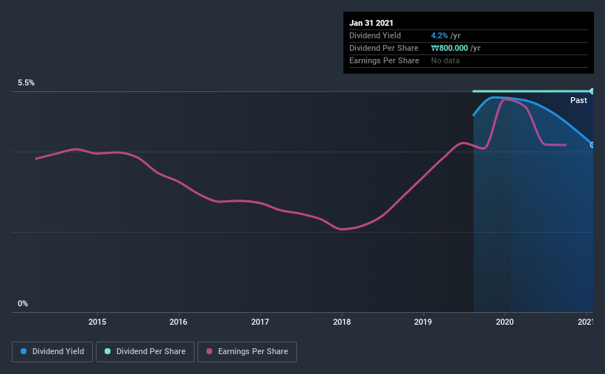Toggle the Earnings Per Share legend button
The height and width of the screenshot is (374, 605).
247,352
